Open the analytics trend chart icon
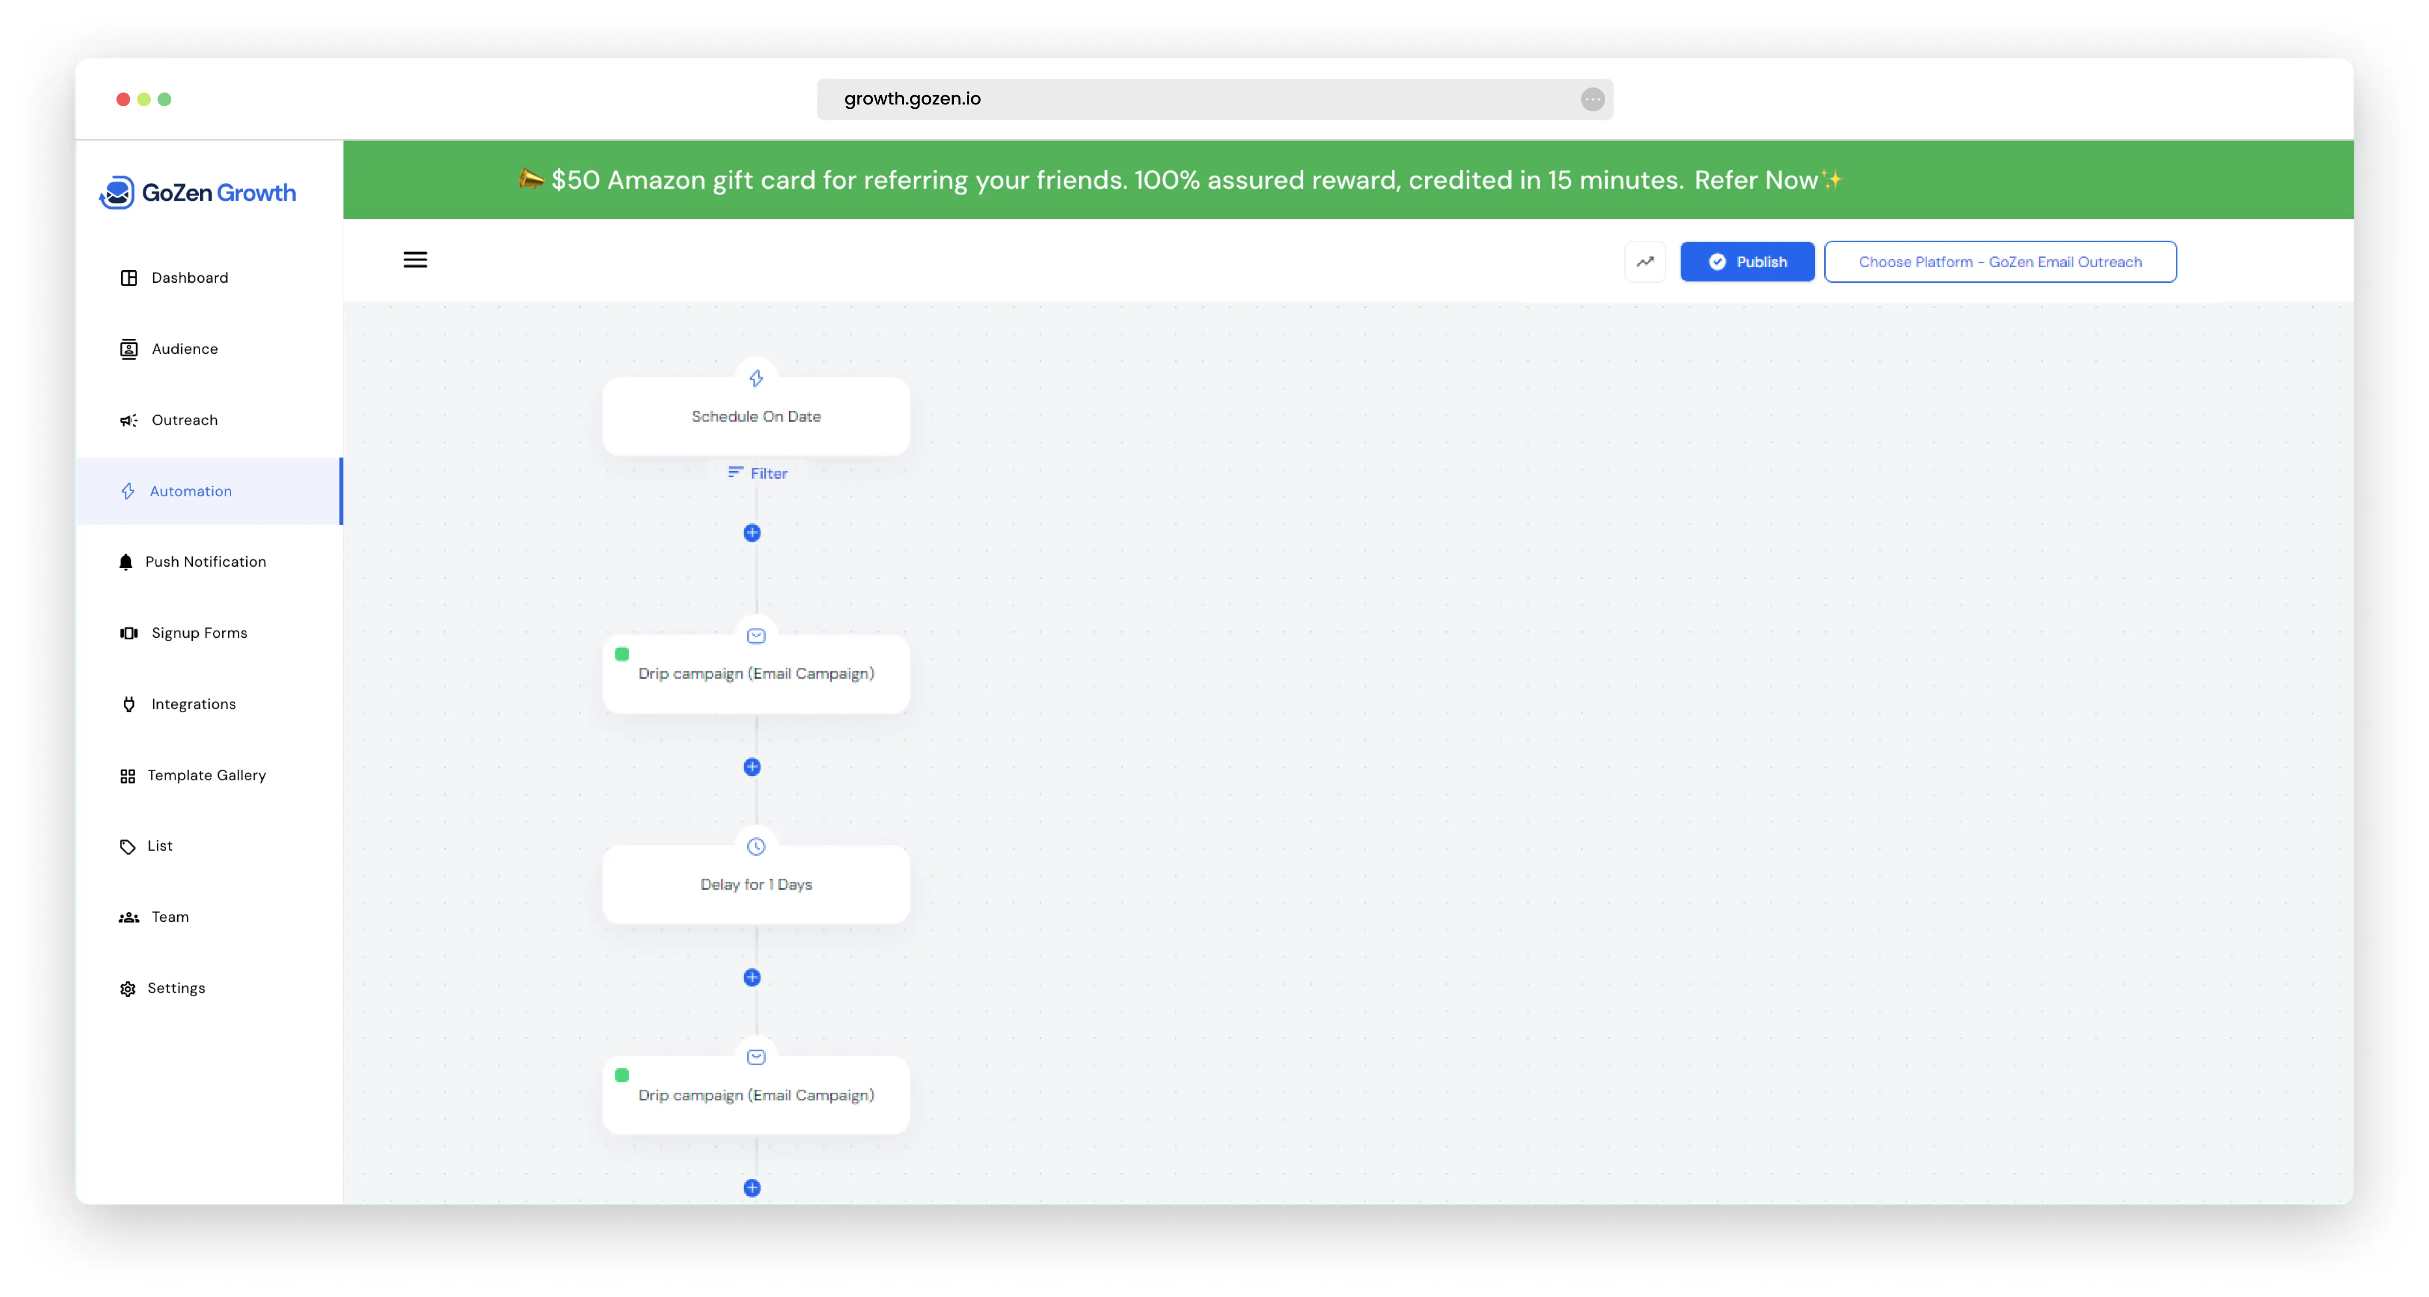The width and height of the screenshot is (2429, 1297). [1644, 261]
